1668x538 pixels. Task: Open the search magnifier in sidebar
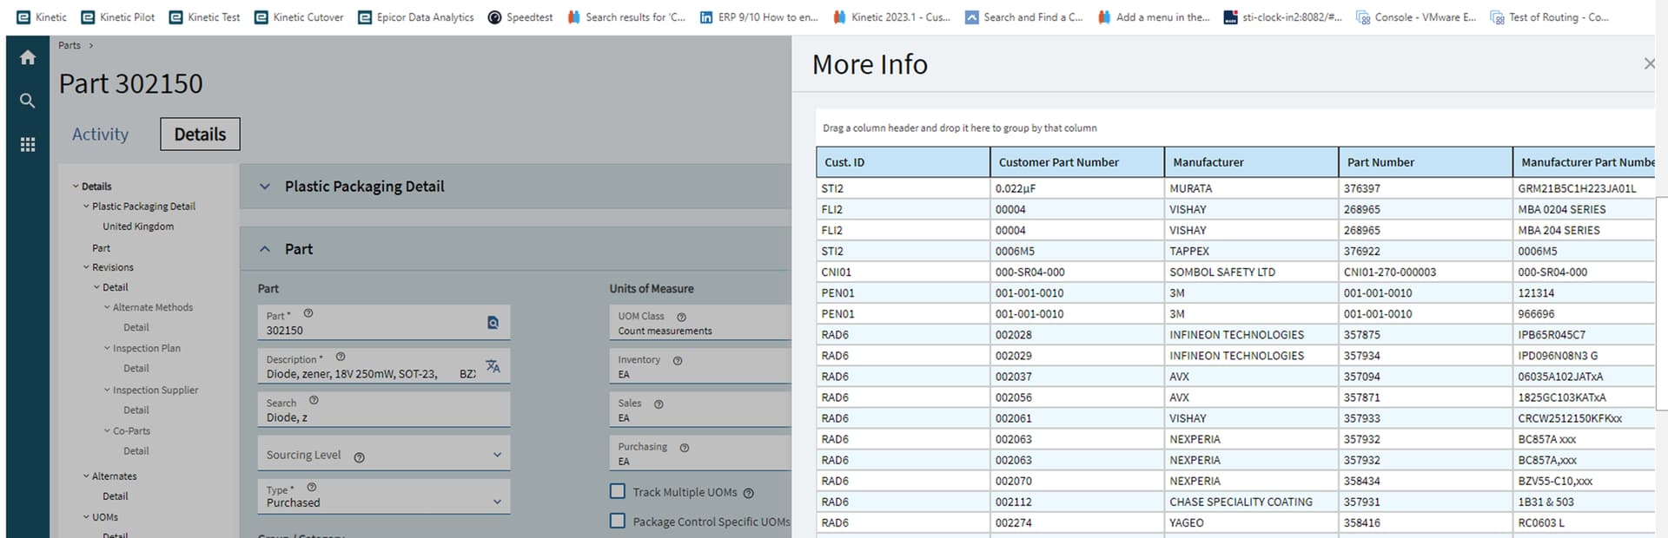click(x=28, y=101)
